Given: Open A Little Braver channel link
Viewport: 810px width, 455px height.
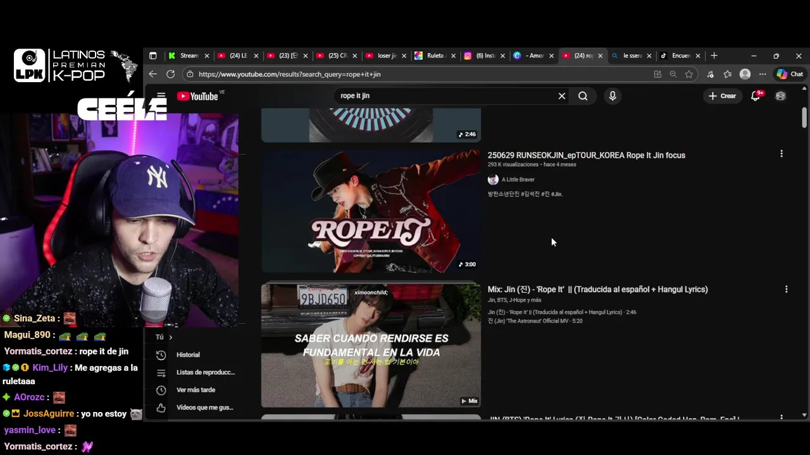Looking at the screenshot, I should coord(518,179).
